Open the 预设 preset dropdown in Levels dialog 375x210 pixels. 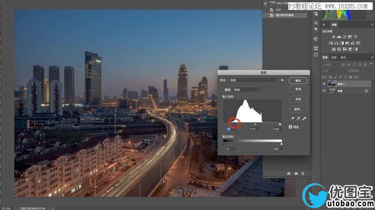click(x=253, y=80)
